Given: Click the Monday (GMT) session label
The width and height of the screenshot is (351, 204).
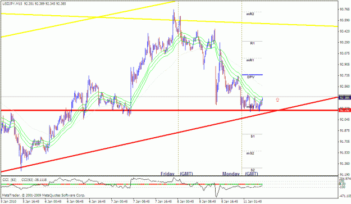Looking at the screenshot, I should click(240, 174).
